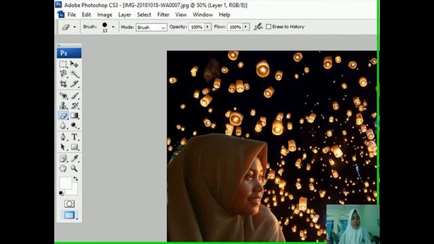Open the Filter menu
434x244 pixels.
[163, 15]
